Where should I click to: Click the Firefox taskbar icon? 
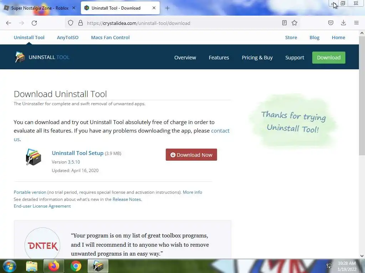tap(54, 266)
